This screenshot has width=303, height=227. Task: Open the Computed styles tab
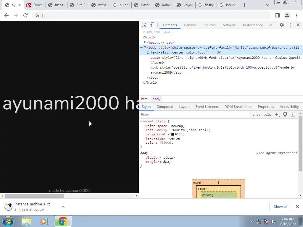click(x=165, y=107)
